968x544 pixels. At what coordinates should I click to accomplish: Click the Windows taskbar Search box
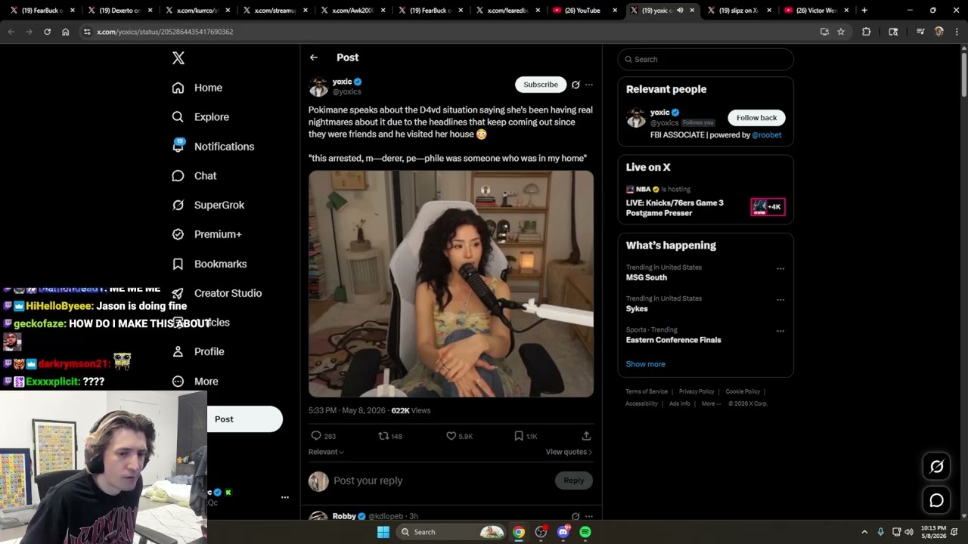point(451,532)
